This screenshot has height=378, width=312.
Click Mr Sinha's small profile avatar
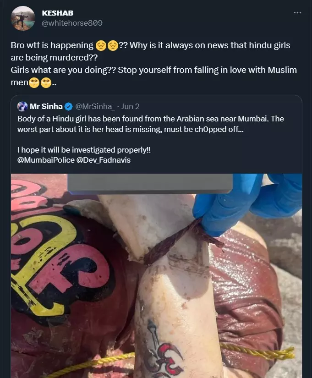(22, 107)
